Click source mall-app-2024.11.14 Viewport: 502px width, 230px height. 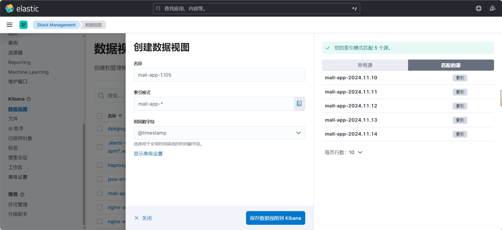(351, 134)
